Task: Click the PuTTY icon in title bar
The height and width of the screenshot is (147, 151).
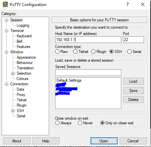Action: (5, 4)
